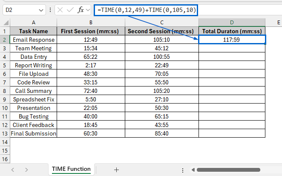Select column D header
The width and height of the screenshot is (282, 176).
click(x=232, y=23)
